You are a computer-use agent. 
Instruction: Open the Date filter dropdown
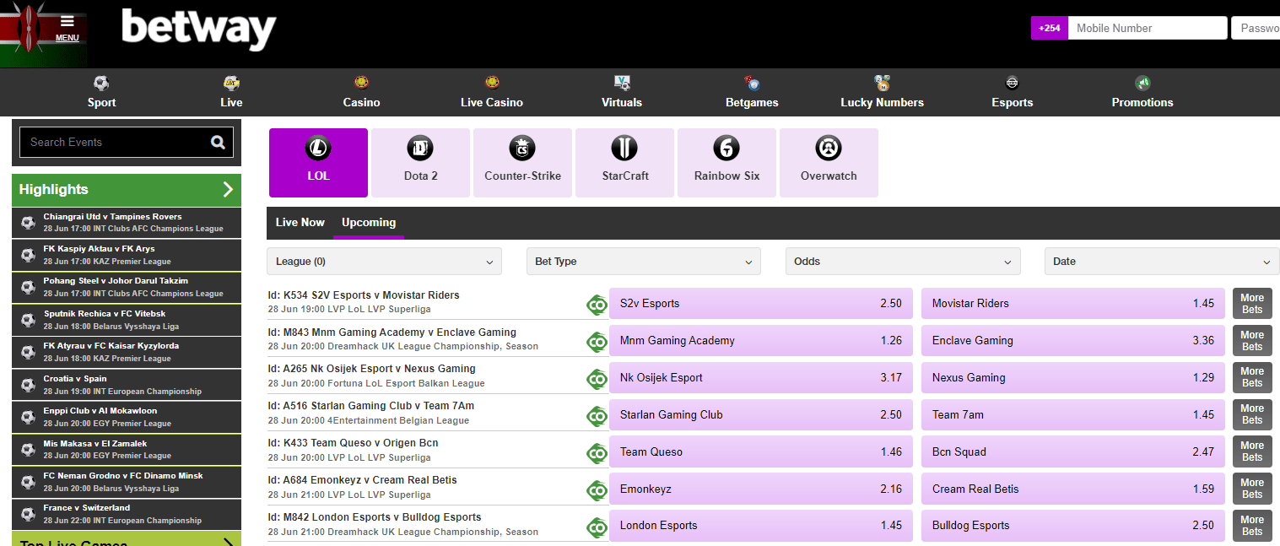[x=1162, y=262]
